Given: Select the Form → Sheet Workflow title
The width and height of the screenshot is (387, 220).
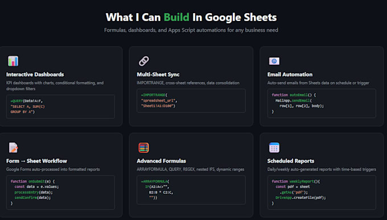Looking at the screenshot, I should 36,161.
